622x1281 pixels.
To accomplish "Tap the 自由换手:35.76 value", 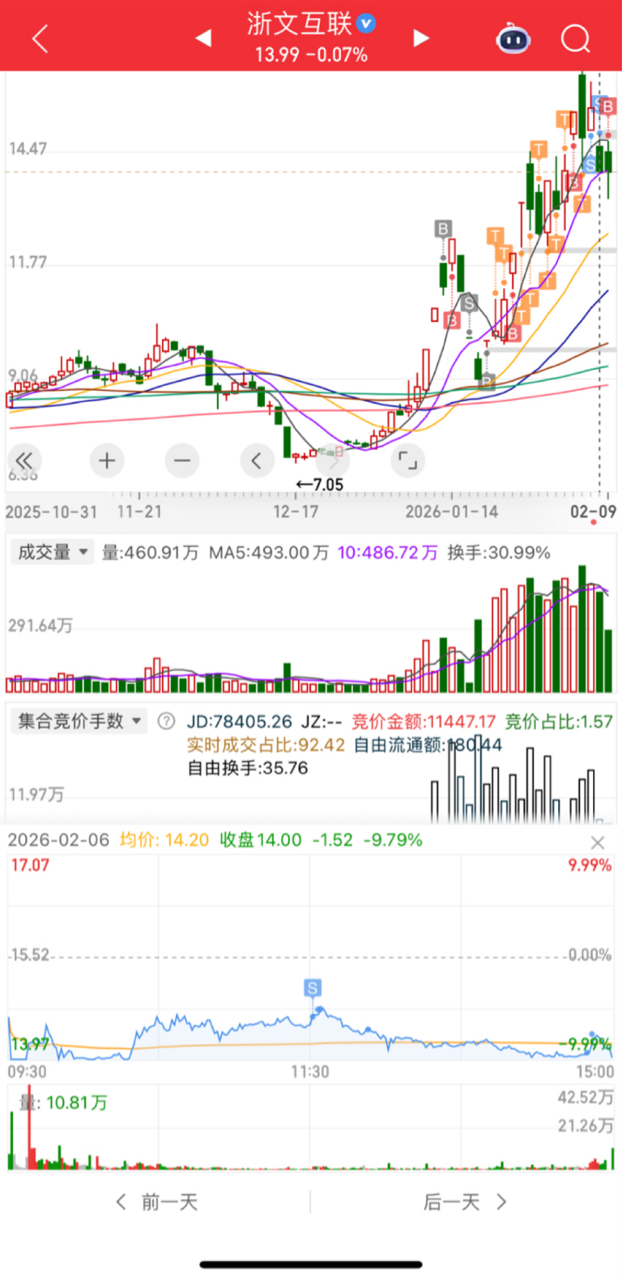I will point(248,768).
